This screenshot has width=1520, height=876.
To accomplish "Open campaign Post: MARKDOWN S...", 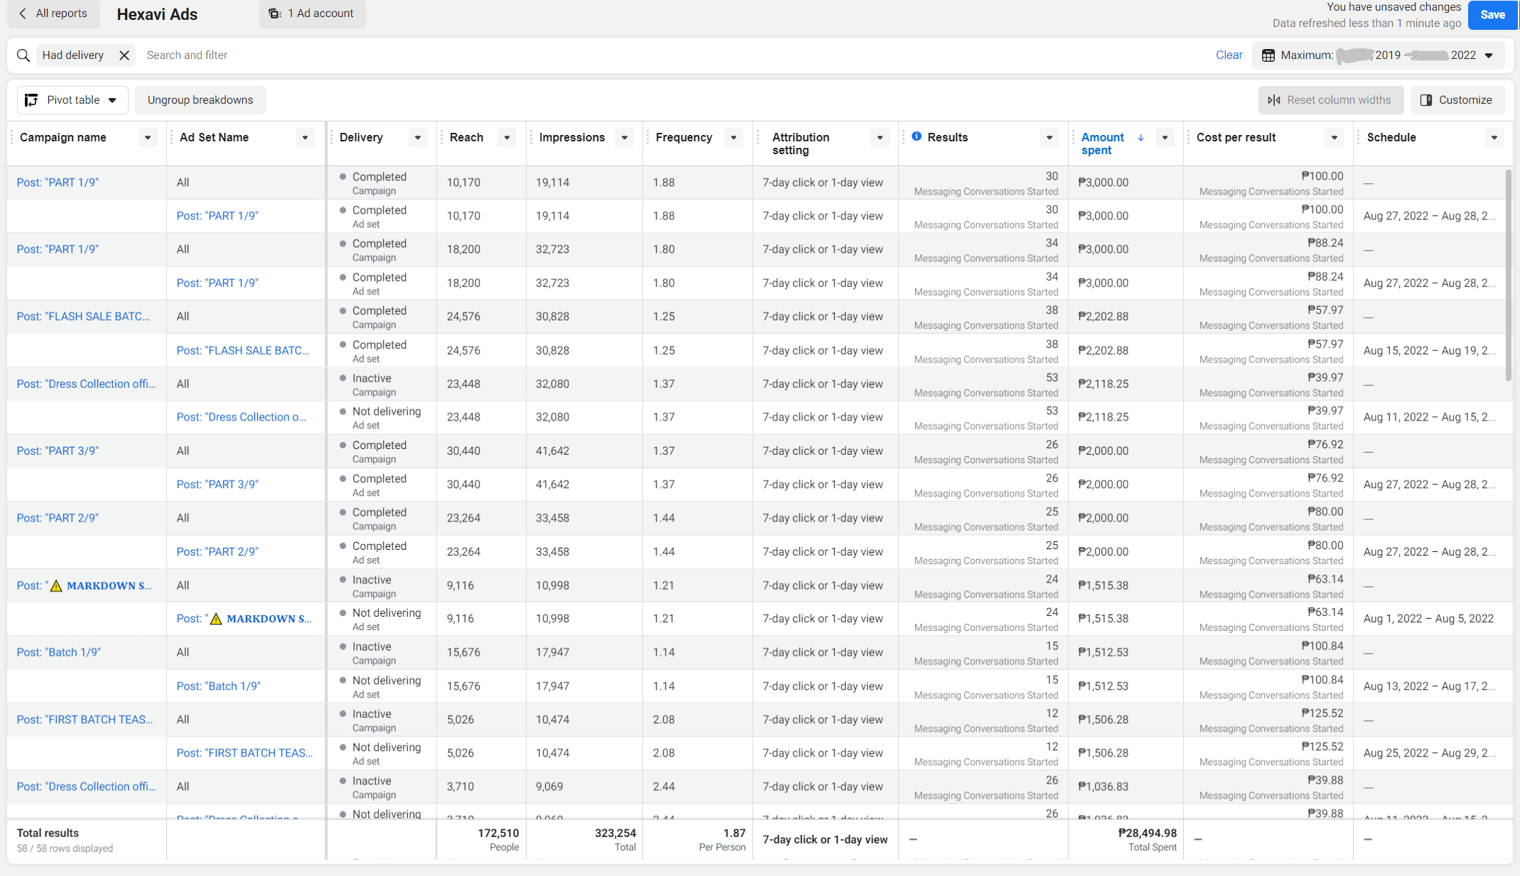I will tap(84, 585).
